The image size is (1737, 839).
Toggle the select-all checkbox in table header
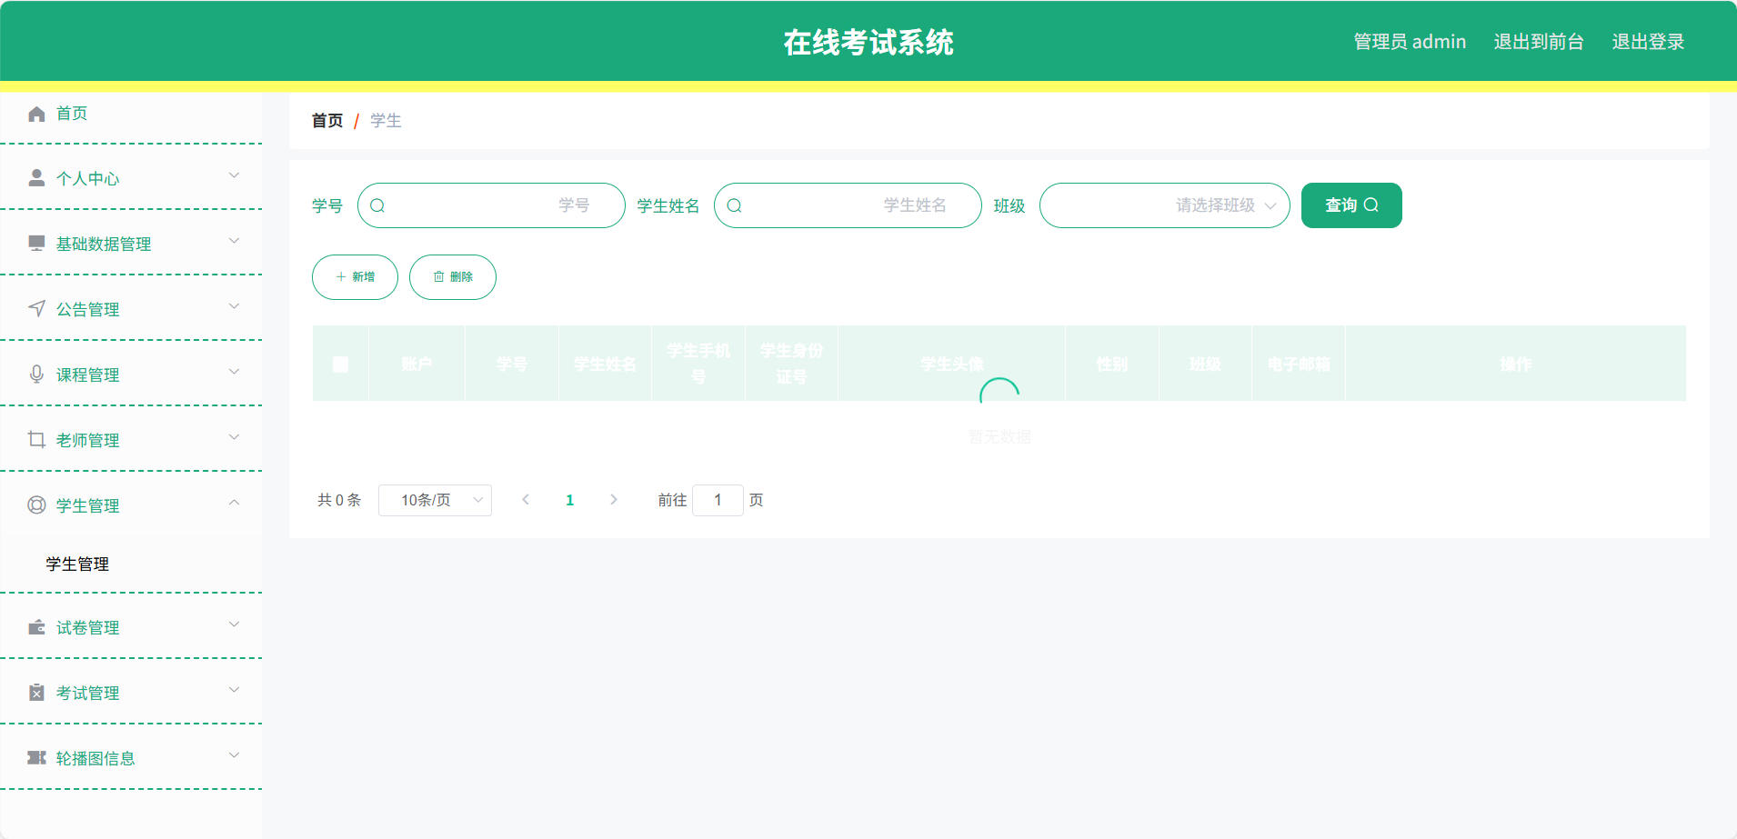pyautogui.click(x=341, y=364)
